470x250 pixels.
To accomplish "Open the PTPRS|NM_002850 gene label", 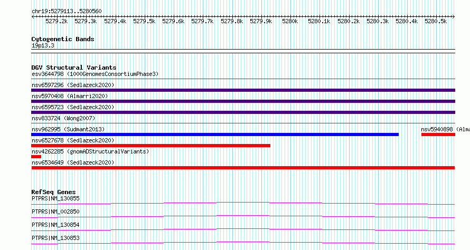I will (x=55, y=211).
